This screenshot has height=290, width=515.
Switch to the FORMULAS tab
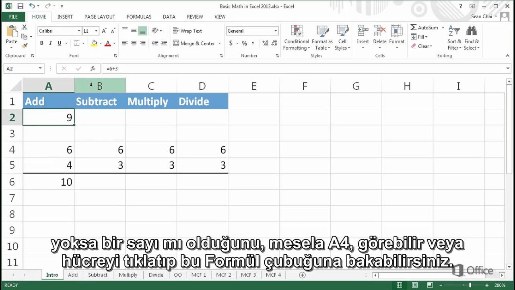[139, 17]
